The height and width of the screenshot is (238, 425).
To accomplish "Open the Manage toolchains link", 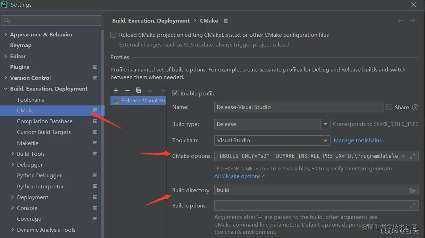I will click(x=360, y=141).
